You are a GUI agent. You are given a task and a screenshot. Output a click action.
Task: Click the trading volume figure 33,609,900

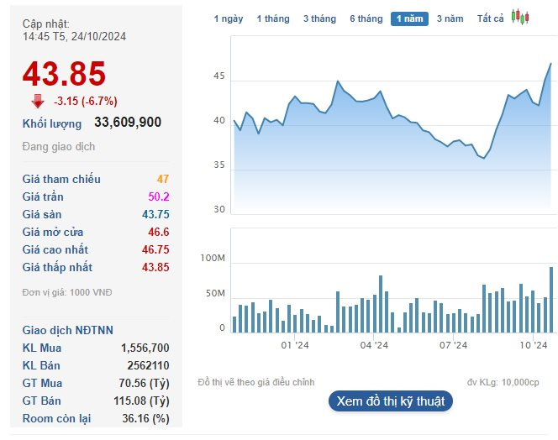pyautogui.click(x=128, y=123)
